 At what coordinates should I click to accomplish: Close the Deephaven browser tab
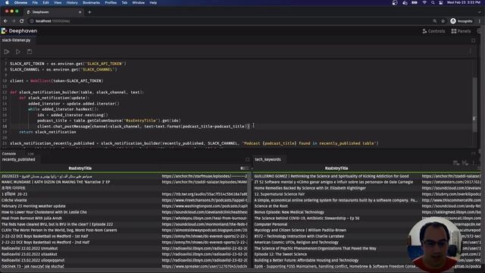(80, 12)
